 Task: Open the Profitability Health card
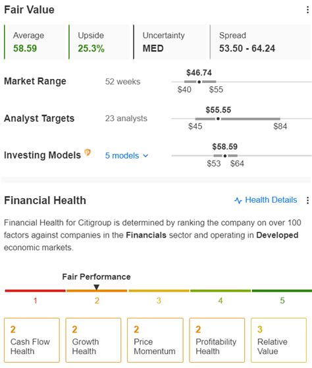(217, 340)
